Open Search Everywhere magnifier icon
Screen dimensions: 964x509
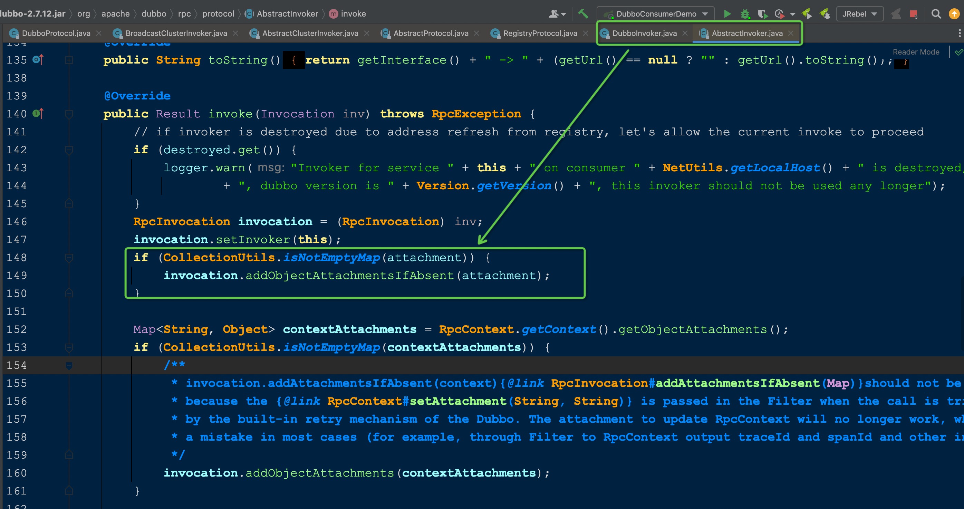936,14
